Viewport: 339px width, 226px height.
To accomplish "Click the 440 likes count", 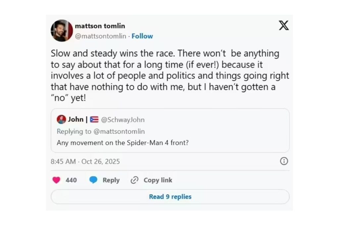I will click(x=71, y=180).
